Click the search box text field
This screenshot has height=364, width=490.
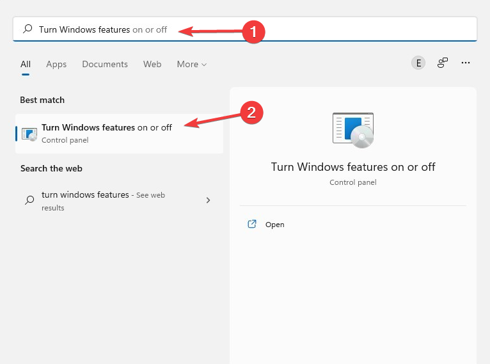[x=245, y=29]
